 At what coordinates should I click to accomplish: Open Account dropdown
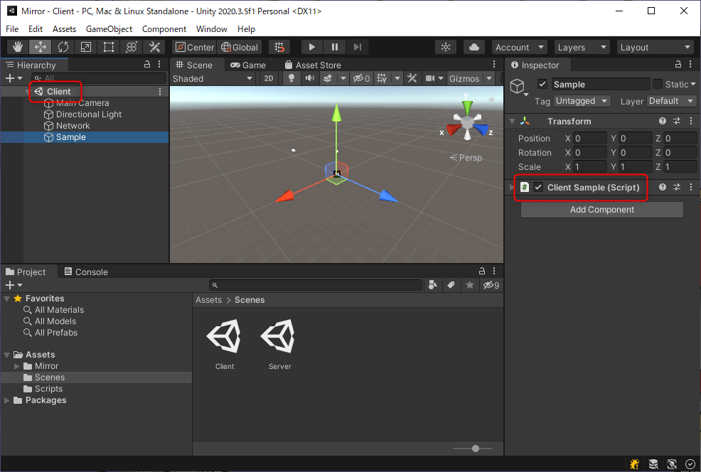pyautogui.click(x=520, y=47)
